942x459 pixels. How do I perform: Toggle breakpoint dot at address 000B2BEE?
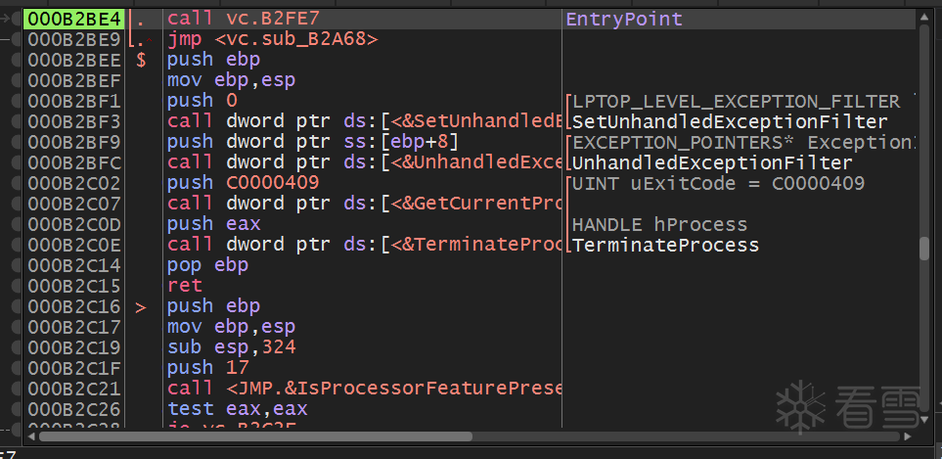[x=17, y=60]
